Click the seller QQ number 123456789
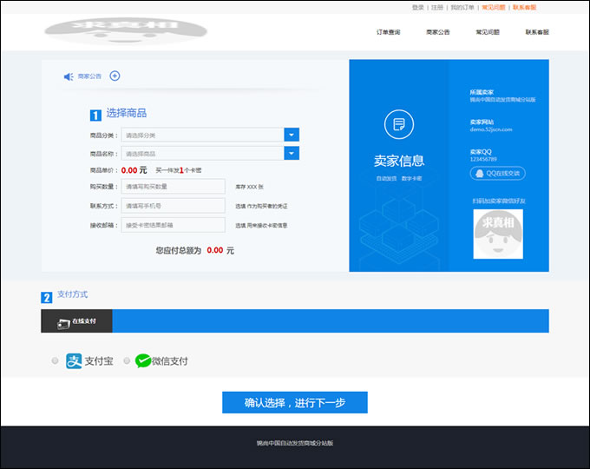Screen dimensions: 590x469 tap(483, 159)
